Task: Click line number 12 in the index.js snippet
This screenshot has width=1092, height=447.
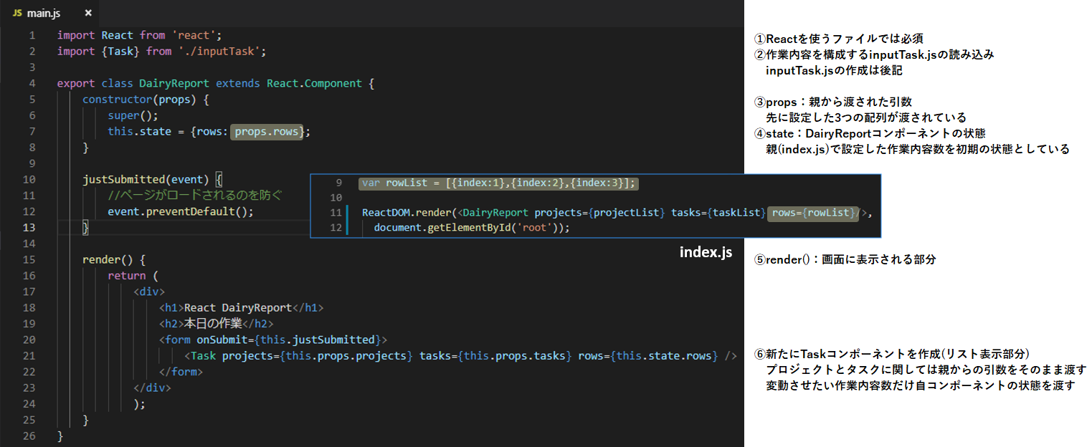Action: pyautogui.click(x=337, y=227)
